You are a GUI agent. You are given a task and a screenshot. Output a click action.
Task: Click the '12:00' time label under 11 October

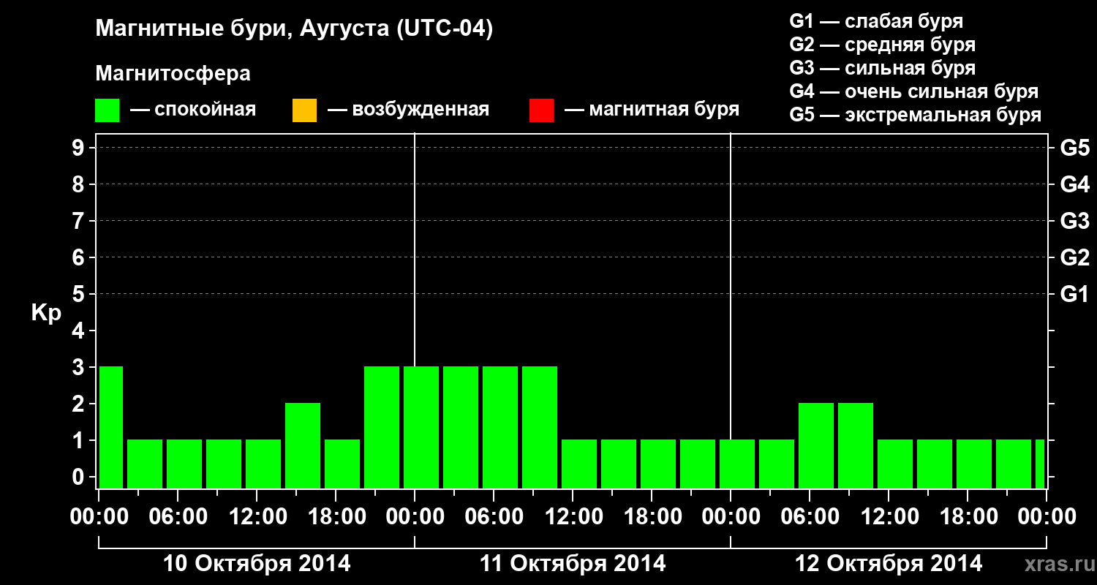[573, 517]
